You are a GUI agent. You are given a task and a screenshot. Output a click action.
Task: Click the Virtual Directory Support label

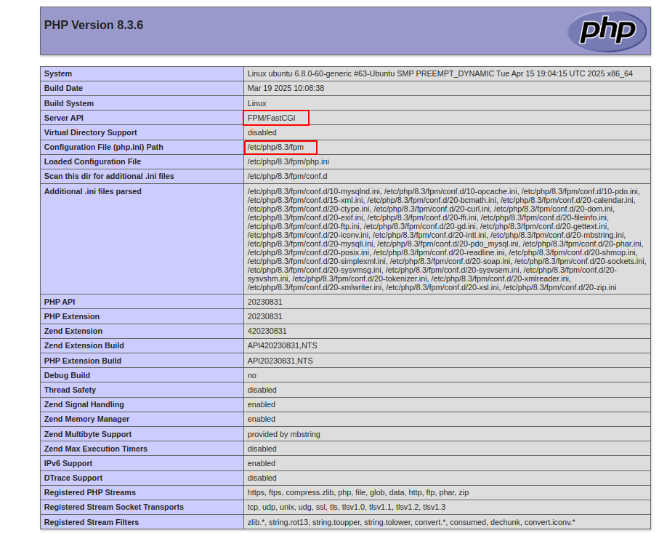click(x=90, y=132)
